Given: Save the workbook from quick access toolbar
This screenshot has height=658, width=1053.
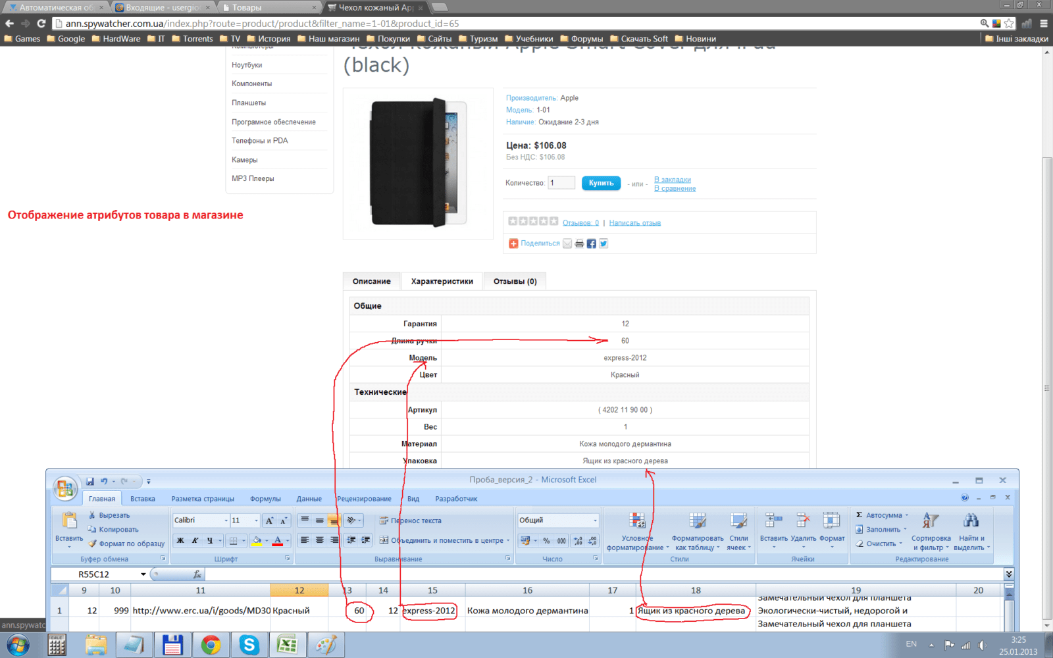Looking at the screenshot, I should click(x=90, y=481).
